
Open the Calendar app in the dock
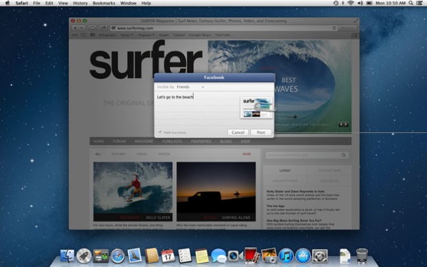[168, 256]
